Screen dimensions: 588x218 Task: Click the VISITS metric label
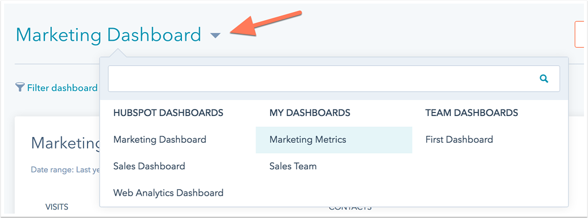pos(57,207)
